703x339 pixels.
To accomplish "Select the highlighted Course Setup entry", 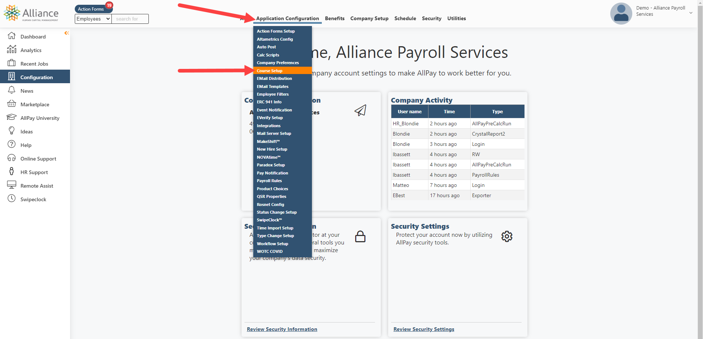I will (283, 71).
